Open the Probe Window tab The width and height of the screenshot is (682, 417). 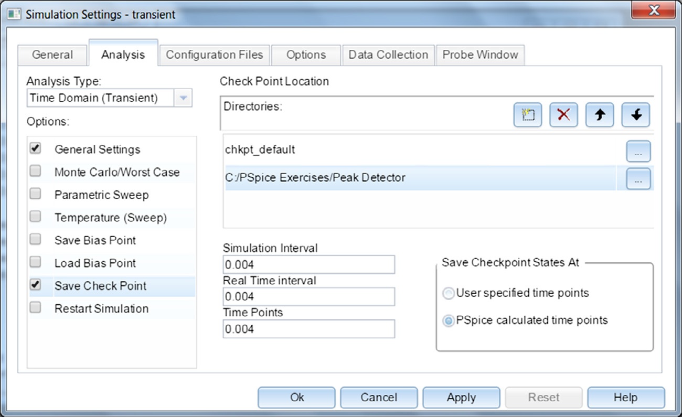[480, 55]
